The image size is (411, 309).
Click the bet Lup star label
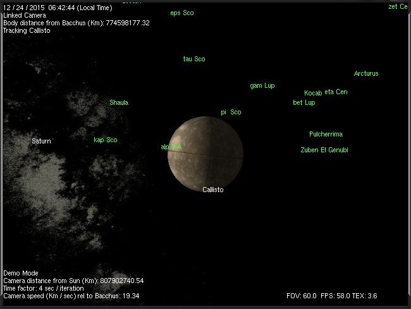point(304,102)
